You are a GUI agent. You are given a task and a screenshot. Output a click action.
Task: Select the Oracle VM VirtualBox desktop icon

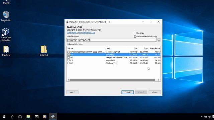(x=6, y=35)
